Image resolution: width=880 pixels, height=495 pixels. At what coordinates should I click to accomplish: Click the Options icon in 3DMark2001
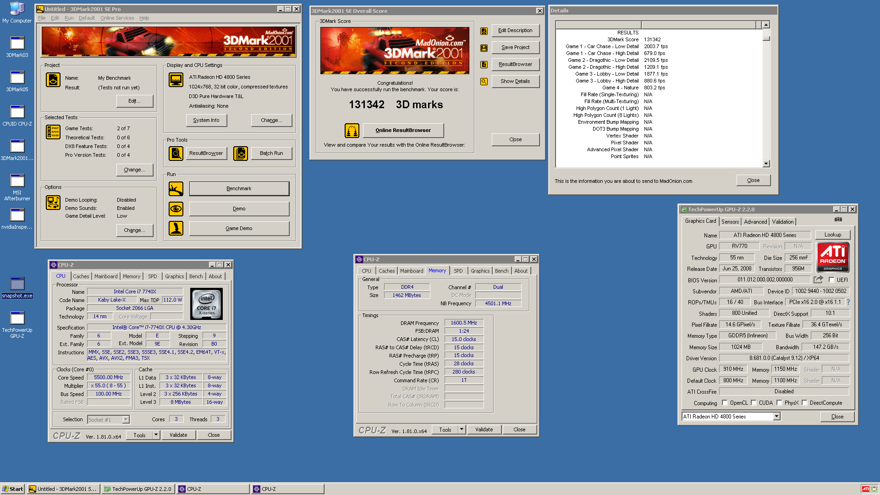click(53, 203)
